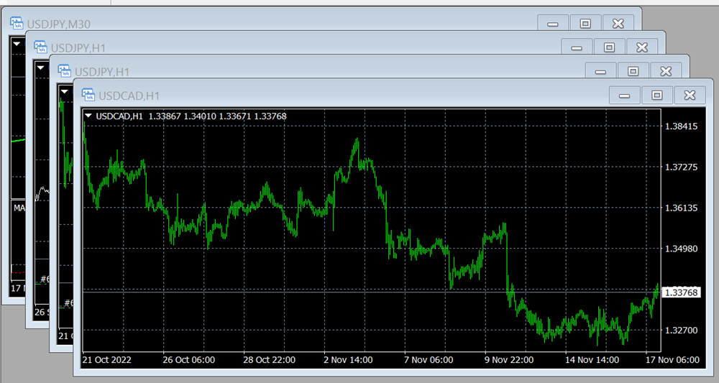
Task: Maximize the USDCAD,H1 chart window
Action: [657, 96]
